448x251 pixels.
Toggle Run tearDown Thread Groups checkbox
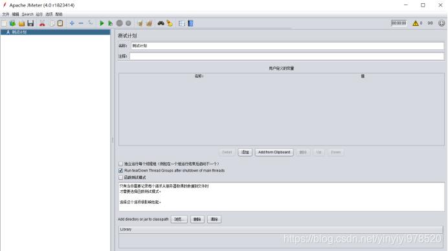pyautogui.click(x=120, y=171)
